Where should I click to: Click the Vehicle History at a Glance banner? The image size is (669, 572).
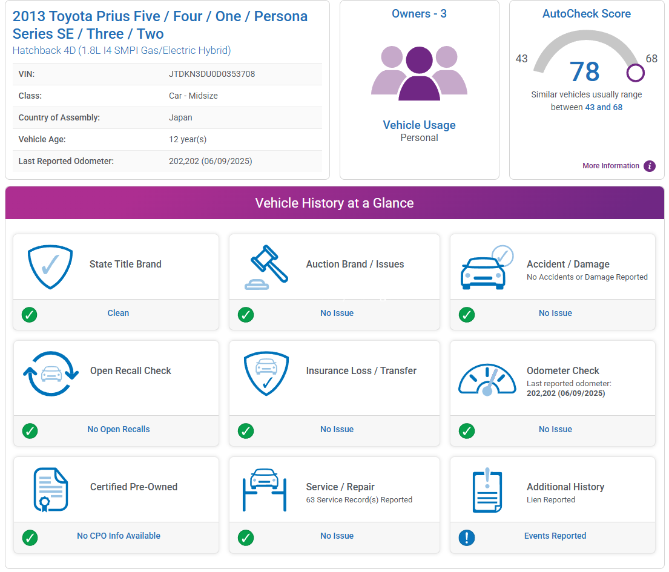334,203
